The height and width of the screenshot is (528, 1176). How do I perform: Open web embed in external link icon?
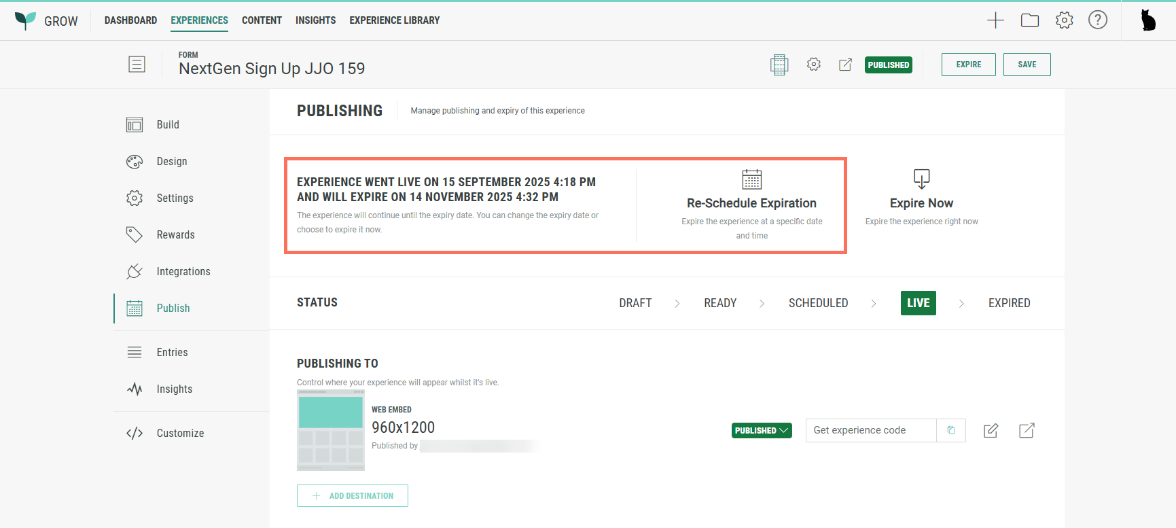(x=1027, y=430)
